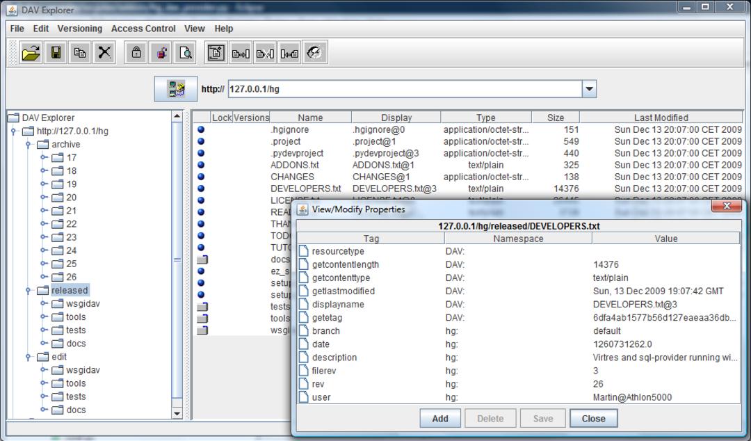751x441 pixels.
Task: Click the open folder toolbar icon
Action: point(31,52)
